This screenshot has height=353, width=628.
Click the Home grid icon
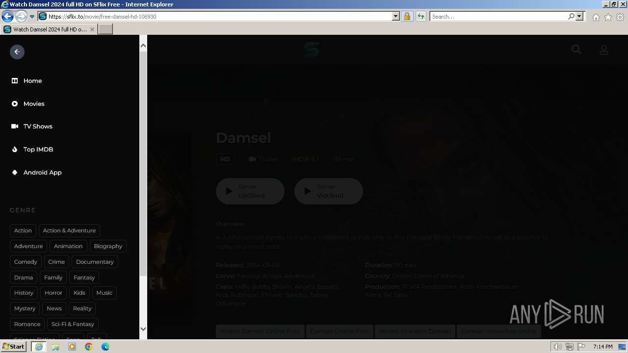[15, 81]
